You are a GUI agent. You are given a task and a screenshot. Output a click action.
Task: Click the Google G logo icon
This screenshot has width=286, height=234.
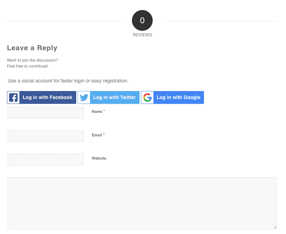(147, 98)
